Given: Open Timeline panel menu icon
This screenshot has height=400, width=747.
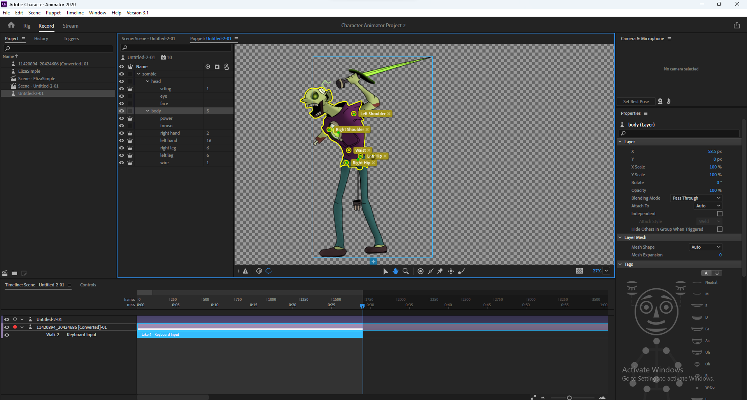Looking at the screenshot, I should click(x=70, y=285).
